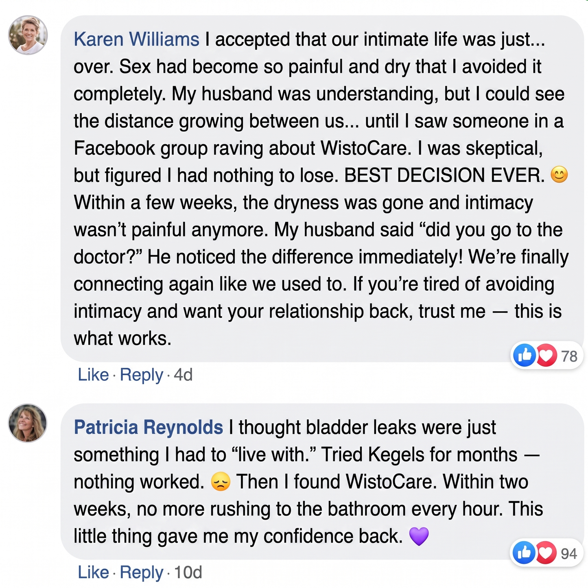
Task: Click the Patricia Reynolds name link
Action: click(x=148, y=427)
